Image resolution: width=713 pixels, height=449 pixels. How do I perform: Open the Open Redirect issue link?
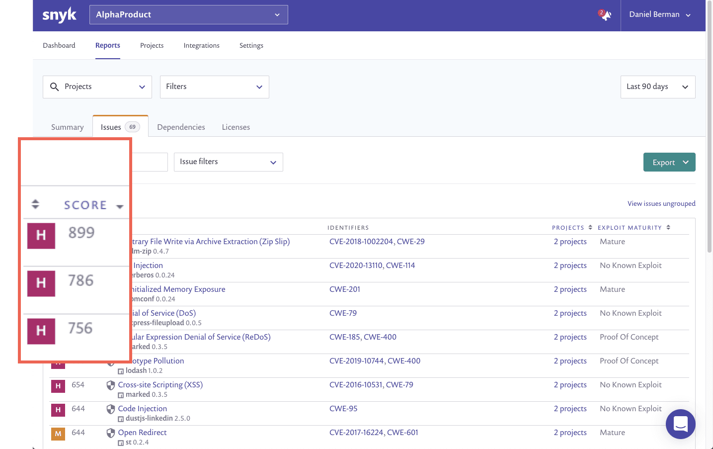(142, 433)
